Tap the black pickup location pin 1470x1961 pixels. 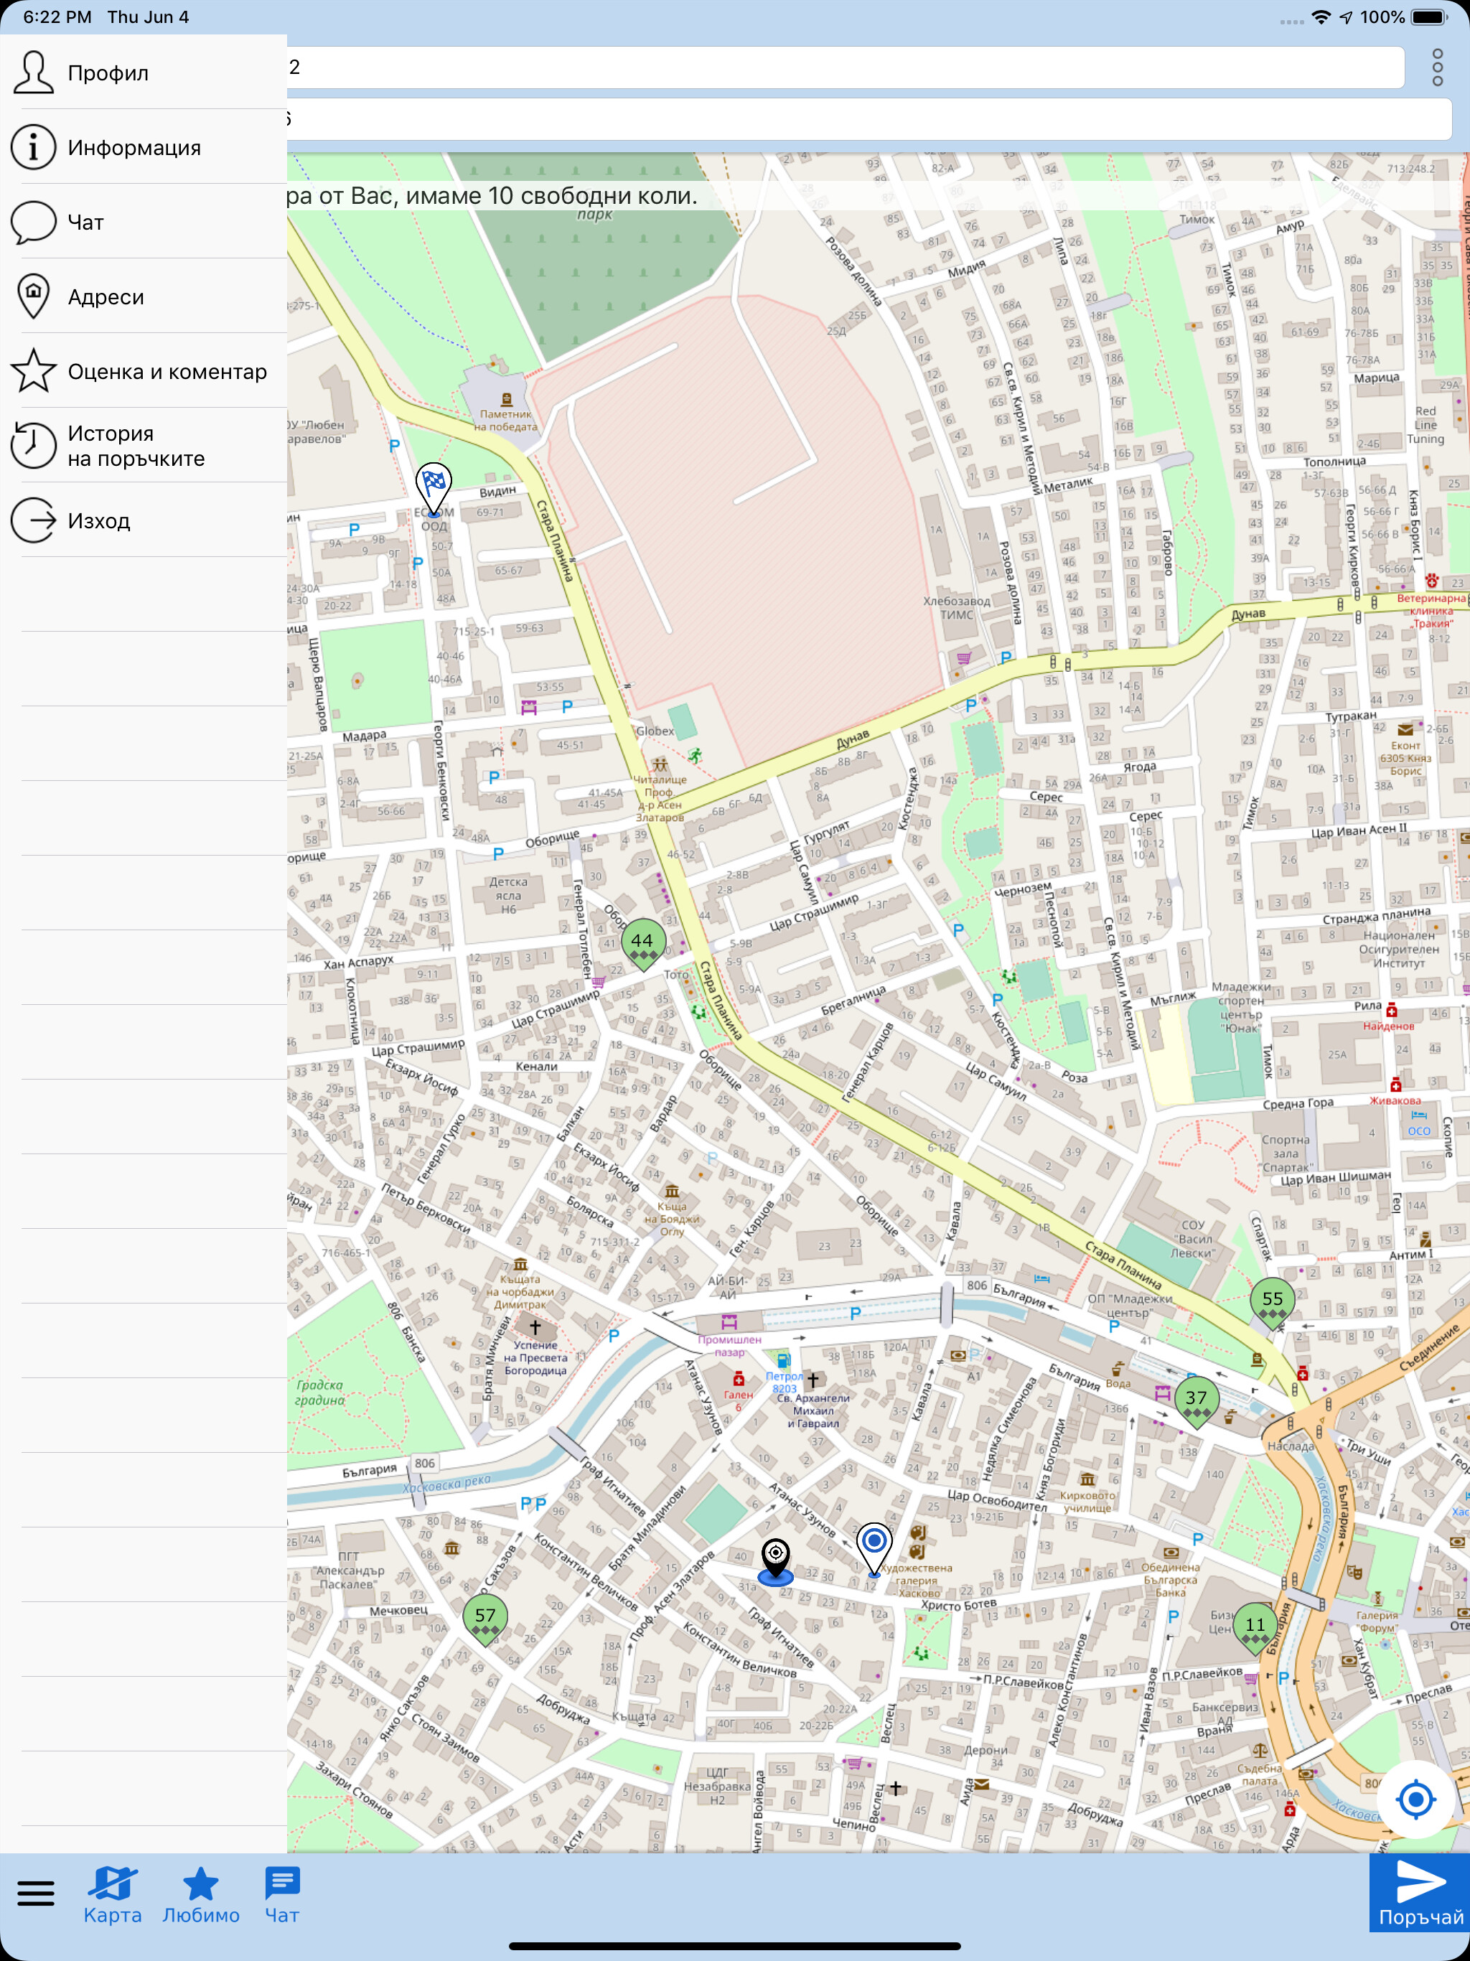776,1560
